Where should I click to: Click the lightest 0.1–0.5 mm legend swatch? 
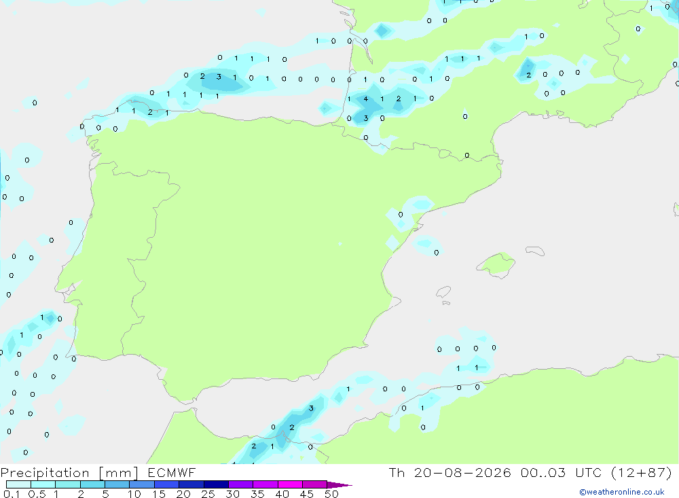tap(18, 484)
